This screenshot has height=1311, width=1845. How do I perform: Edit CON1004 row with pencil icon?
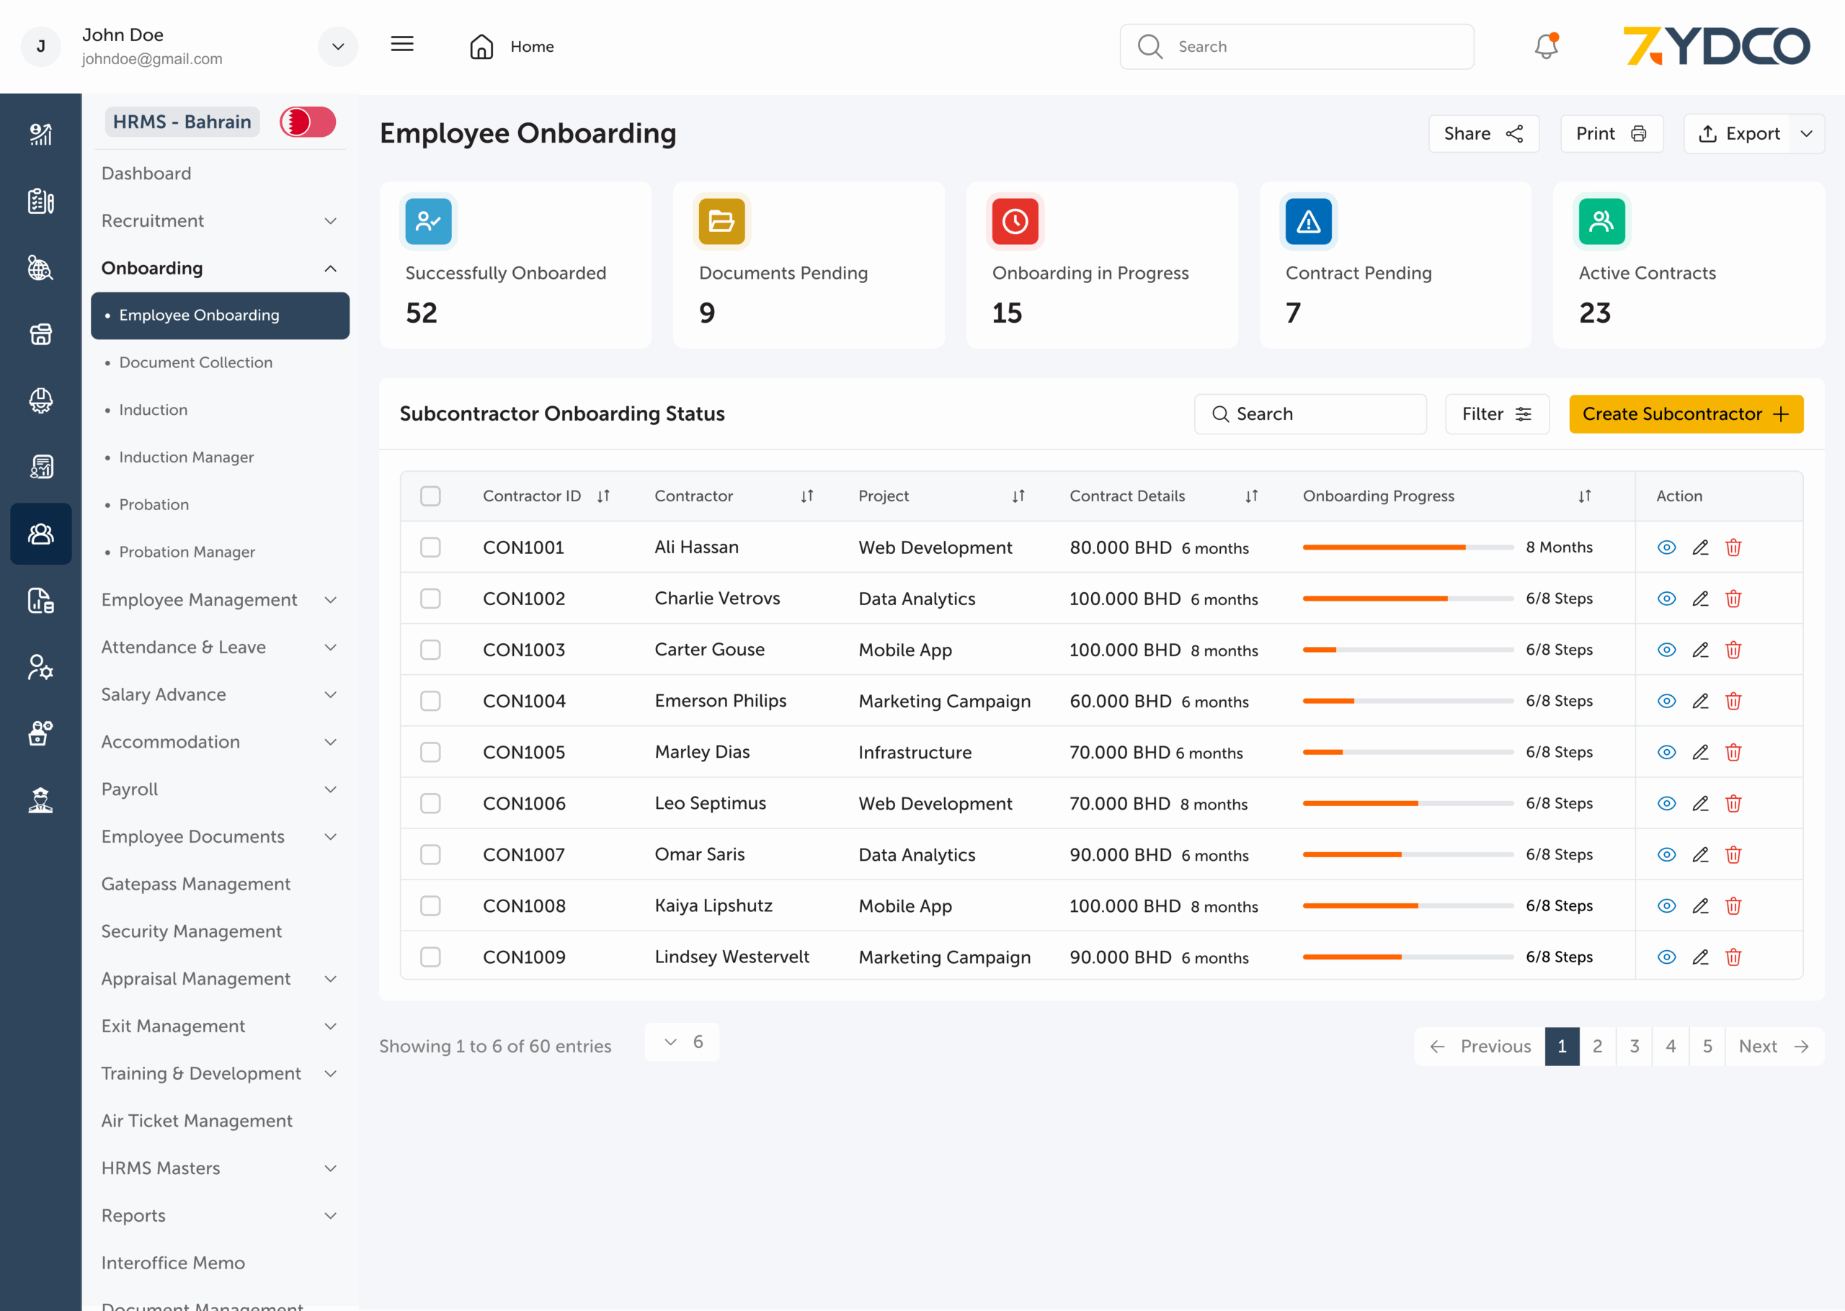click(1699, 701)
